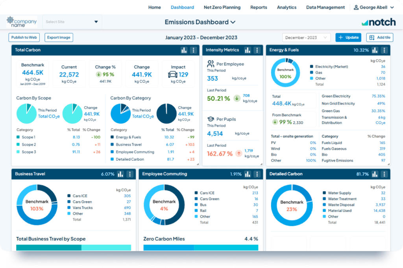Click Intensity Metrics bar chart icon
This screenshot has width=403, height=268.
click(x=248, y=50)
